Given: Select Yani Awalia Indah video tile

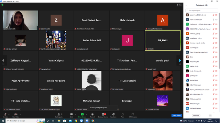Looking at the screenshot, I should [21, 20].
